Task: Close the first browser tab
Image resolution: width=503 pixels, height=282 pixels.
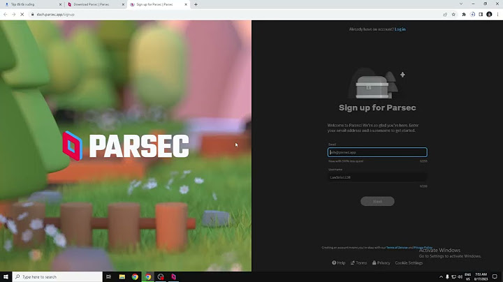Action: [60, 4]
